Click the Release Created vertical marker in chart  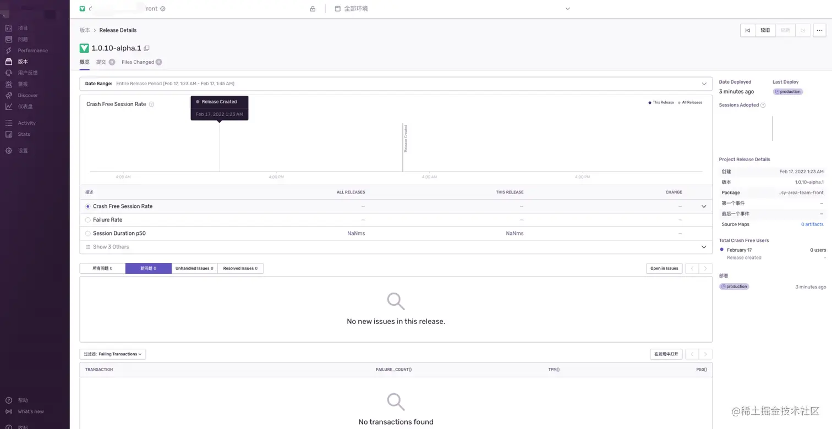(403, 147)
